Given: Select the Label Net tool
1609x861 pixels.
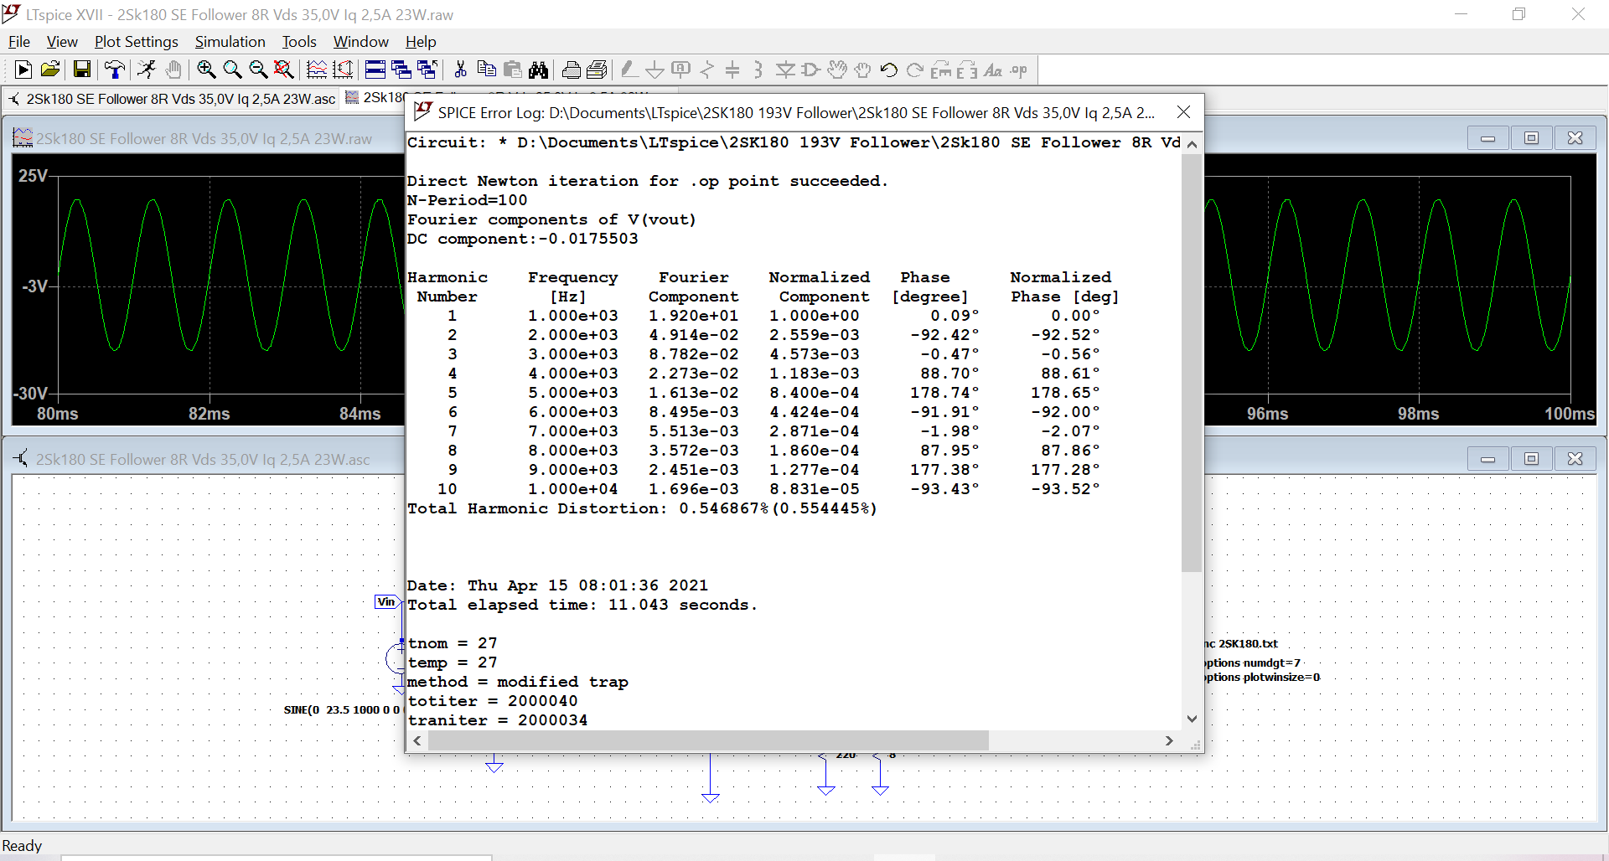Looking at the screenshot, I should click(x=681, y=70).
